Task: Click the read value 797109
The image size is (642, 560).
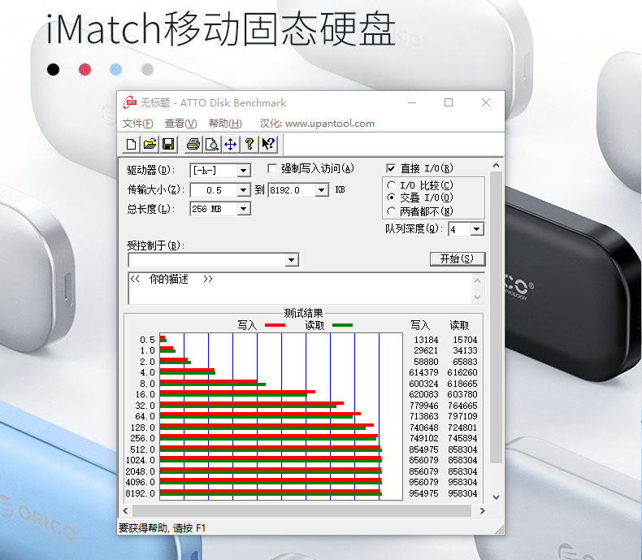Action: click(462, 416)
